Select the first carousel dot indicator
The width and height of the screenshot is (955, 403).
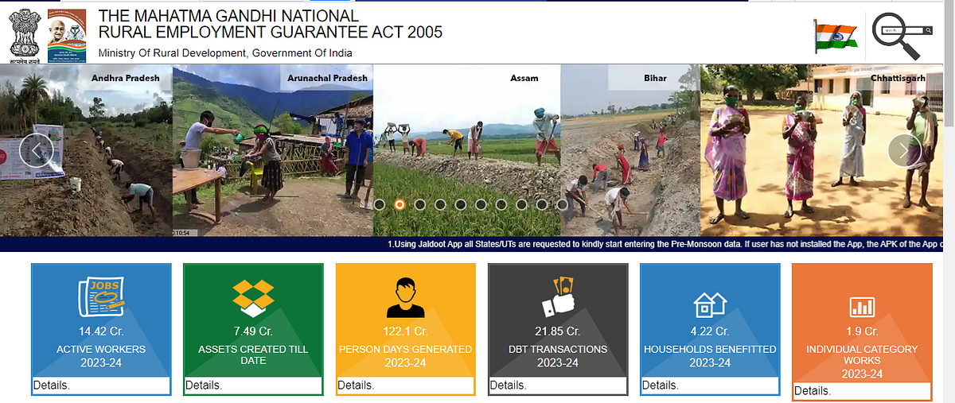tap(380, 204)
